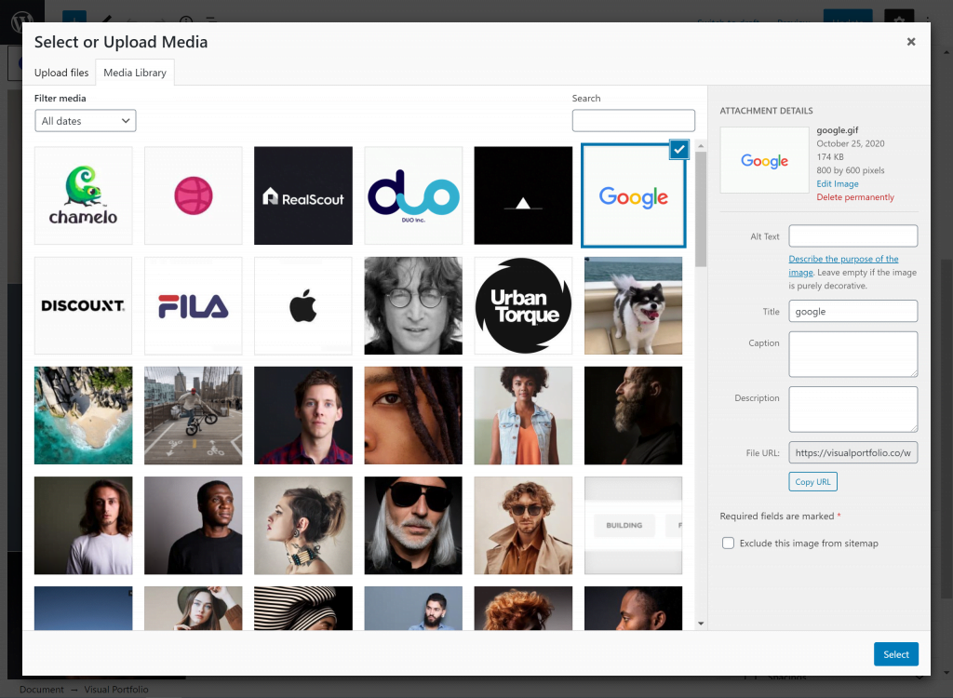Click into the Alt Text field
953x698 pixels.
pos(853,235)
